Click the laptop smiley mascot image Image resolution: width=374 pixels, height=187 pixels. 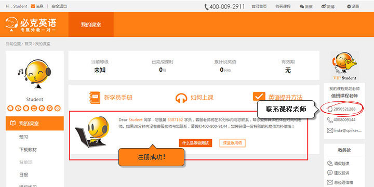[92, 132]
